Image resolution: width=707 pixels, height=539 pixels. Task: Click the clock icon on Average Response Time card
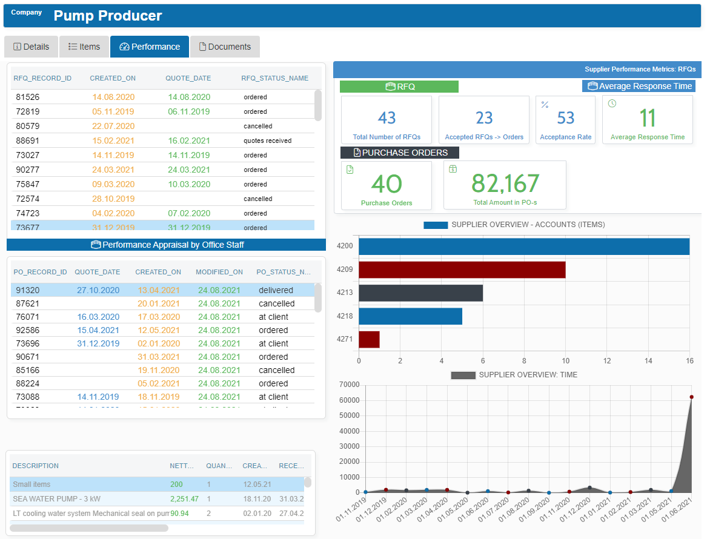(x=611, y=102)
